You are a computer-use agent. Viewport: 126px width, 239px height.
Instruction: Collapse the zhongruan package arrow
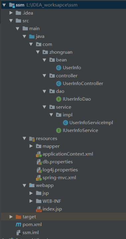[x=38, y=52]
